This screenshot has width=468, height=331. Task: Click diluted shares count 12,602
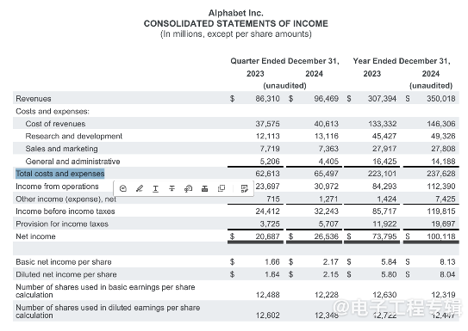pos(268,316)
